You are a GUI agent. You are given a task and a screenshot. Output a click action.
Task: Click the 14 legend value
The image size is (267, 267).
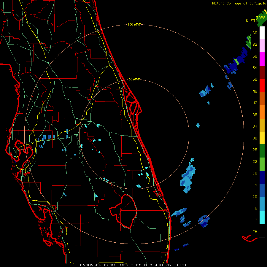click(255, 185)
